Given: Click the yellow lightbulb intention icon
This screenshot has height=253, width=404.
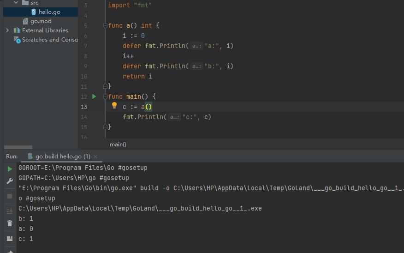Looking at the screenshot, I should [114, 105].
